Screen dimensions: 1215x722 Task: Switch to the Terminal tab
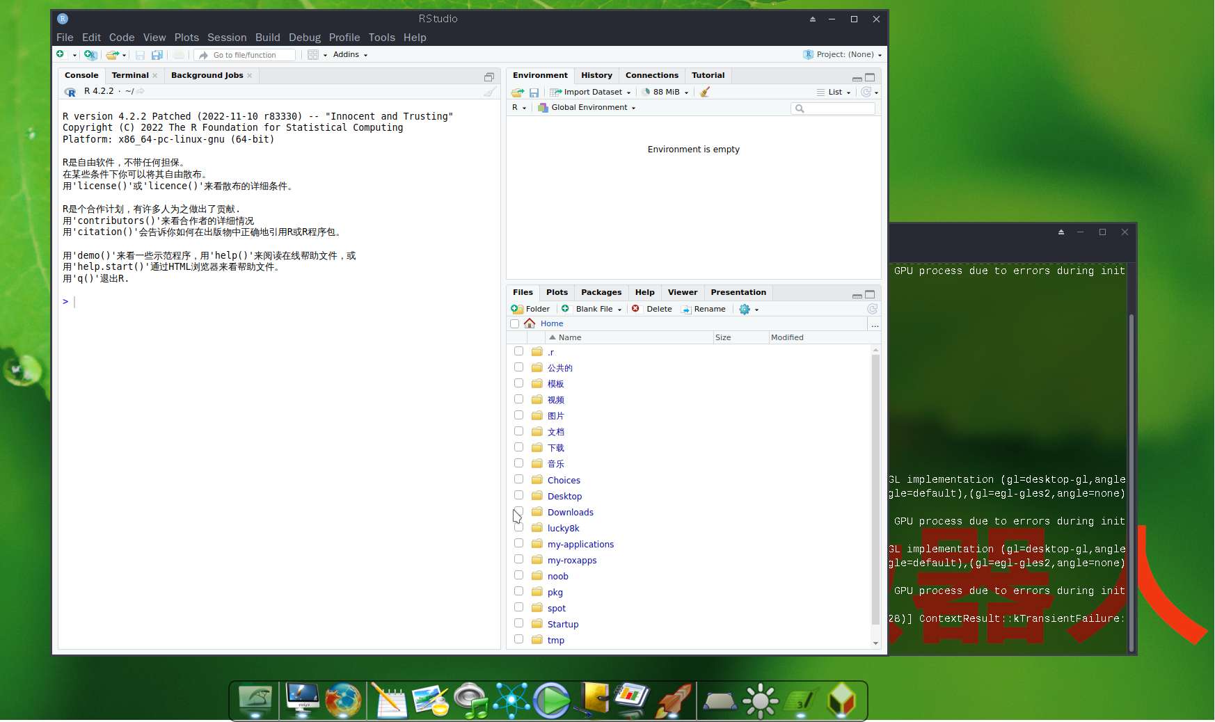click(130, 75)
